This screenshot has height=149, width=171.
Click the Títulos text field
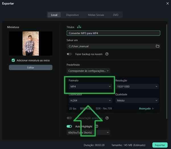coord(113,33)
